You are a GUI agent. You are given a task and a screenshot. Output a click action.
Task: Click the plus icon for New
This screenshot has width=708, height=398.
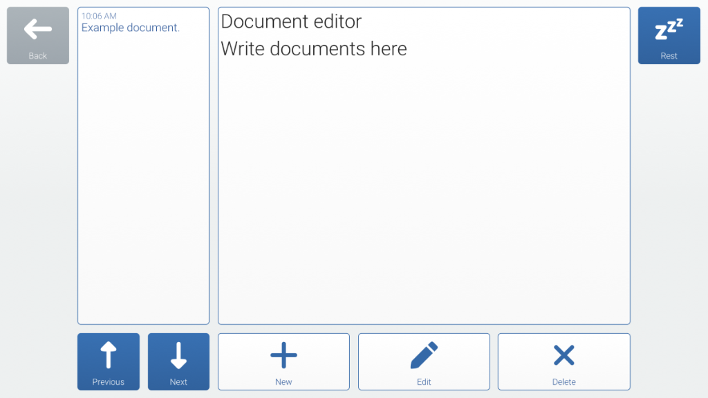(x=283, y=355)
